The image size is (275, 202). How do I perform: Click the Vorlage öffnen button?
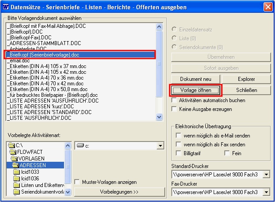[x=196, y=90]
